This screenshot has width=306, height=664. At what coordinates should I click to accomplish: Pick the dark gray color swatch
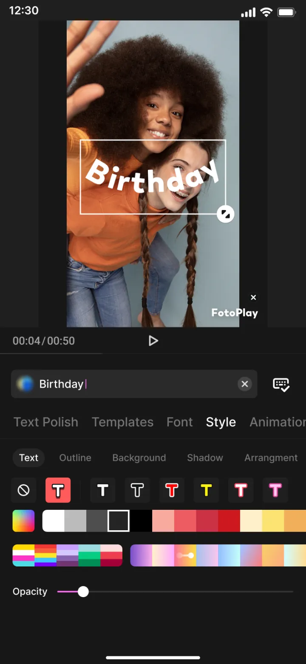click(x=97, y=520)
